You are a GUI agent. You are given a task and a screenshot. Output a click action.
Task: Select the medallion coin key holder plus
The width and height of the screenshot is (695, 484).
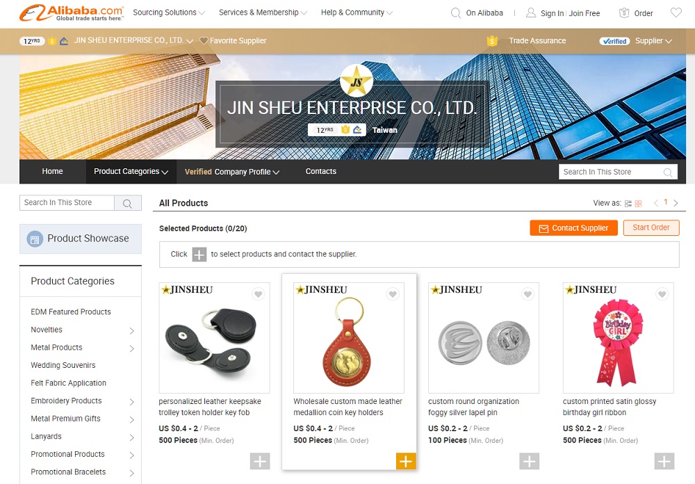tap(406, 461)
